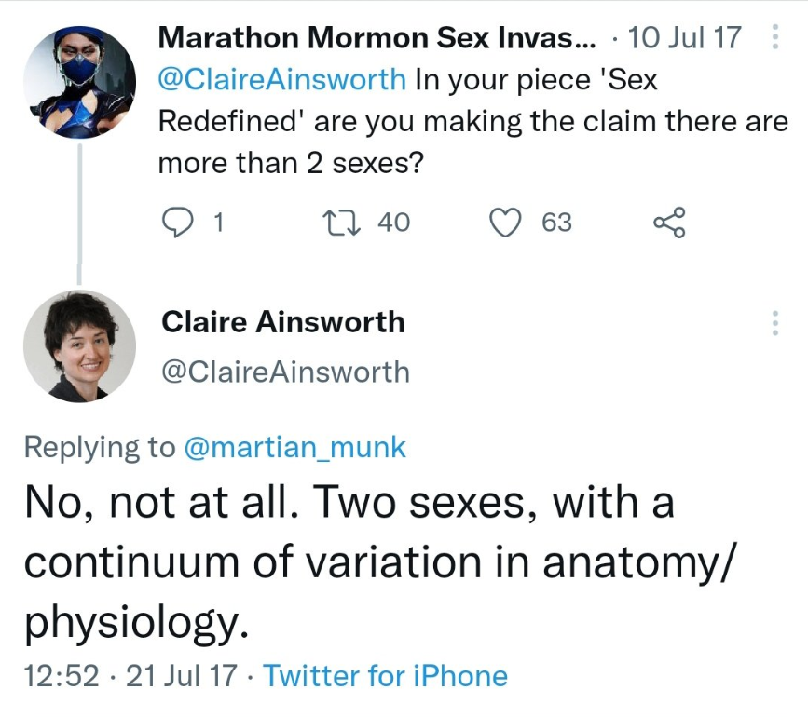Click the 10 Jul 17 tweet date

tap(686, 38)
